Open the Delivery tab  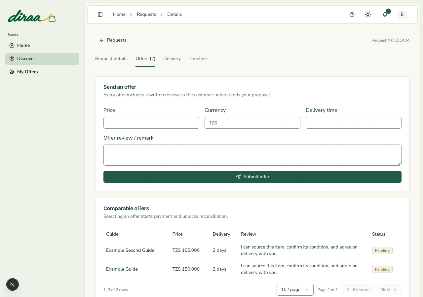coord(172,59)
